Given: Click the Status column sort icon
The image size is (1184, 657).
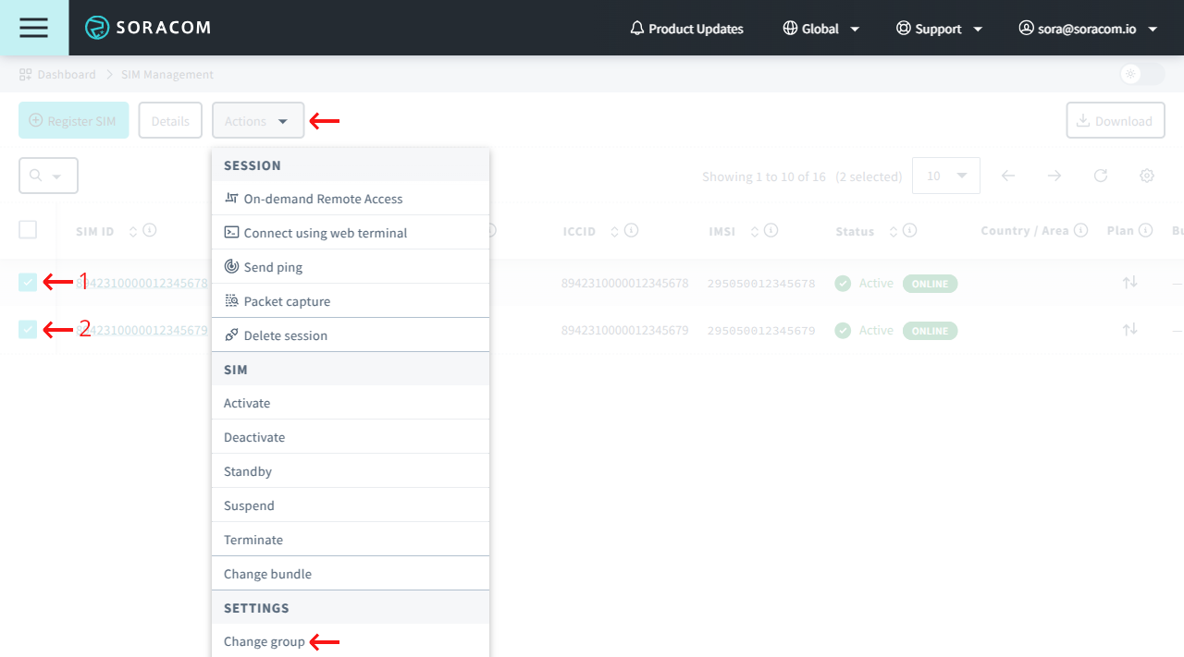Looking at the screenshot, I should (894, 231).
